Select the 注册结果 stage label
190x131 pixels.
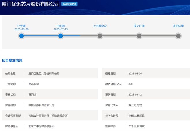click(178, 26)
